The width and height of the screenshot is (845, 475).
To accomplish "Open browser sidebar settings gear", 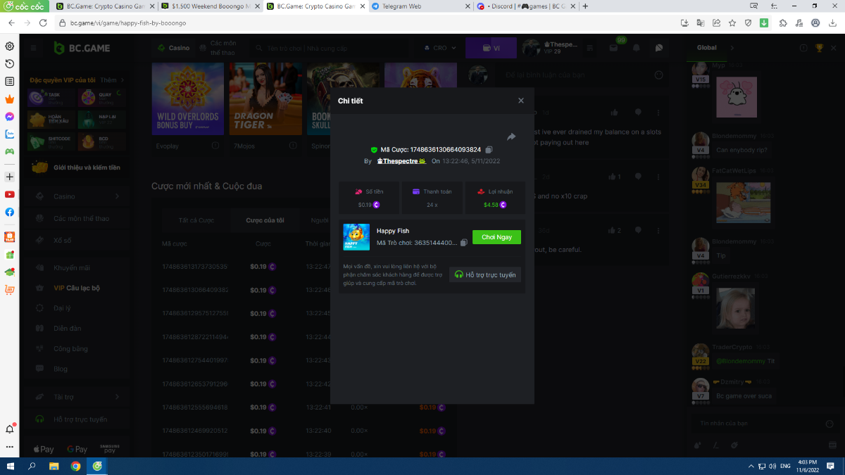I will (10, 46).
